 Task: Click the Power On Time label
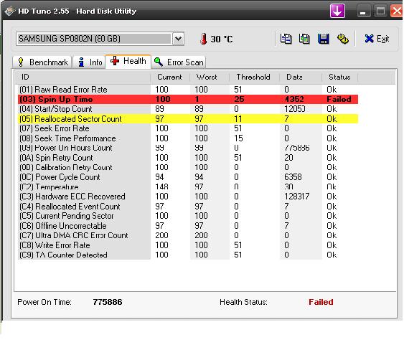(44, 302)
